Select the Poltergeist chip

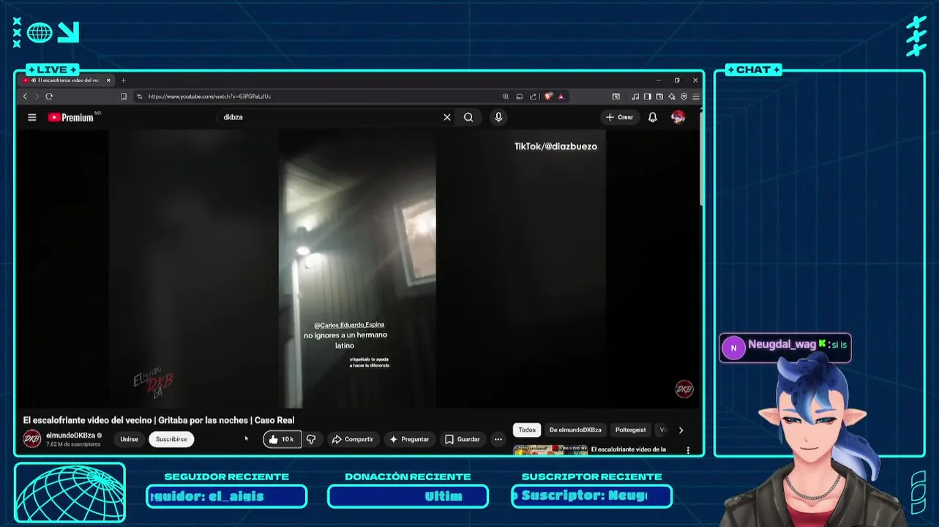630,430
